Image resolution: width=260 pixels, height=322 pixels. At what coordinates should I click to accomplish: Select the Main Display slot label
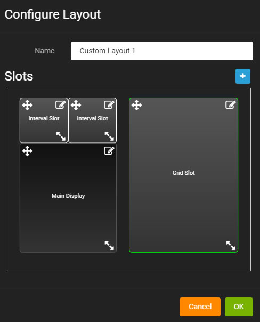[68, 196]
